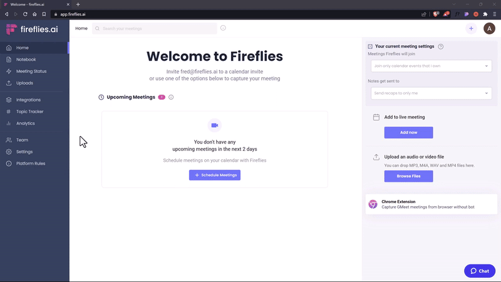This screenshot has height=282, width=501.
Task: Click the plus icon in top bar
Action: [471, 28]
